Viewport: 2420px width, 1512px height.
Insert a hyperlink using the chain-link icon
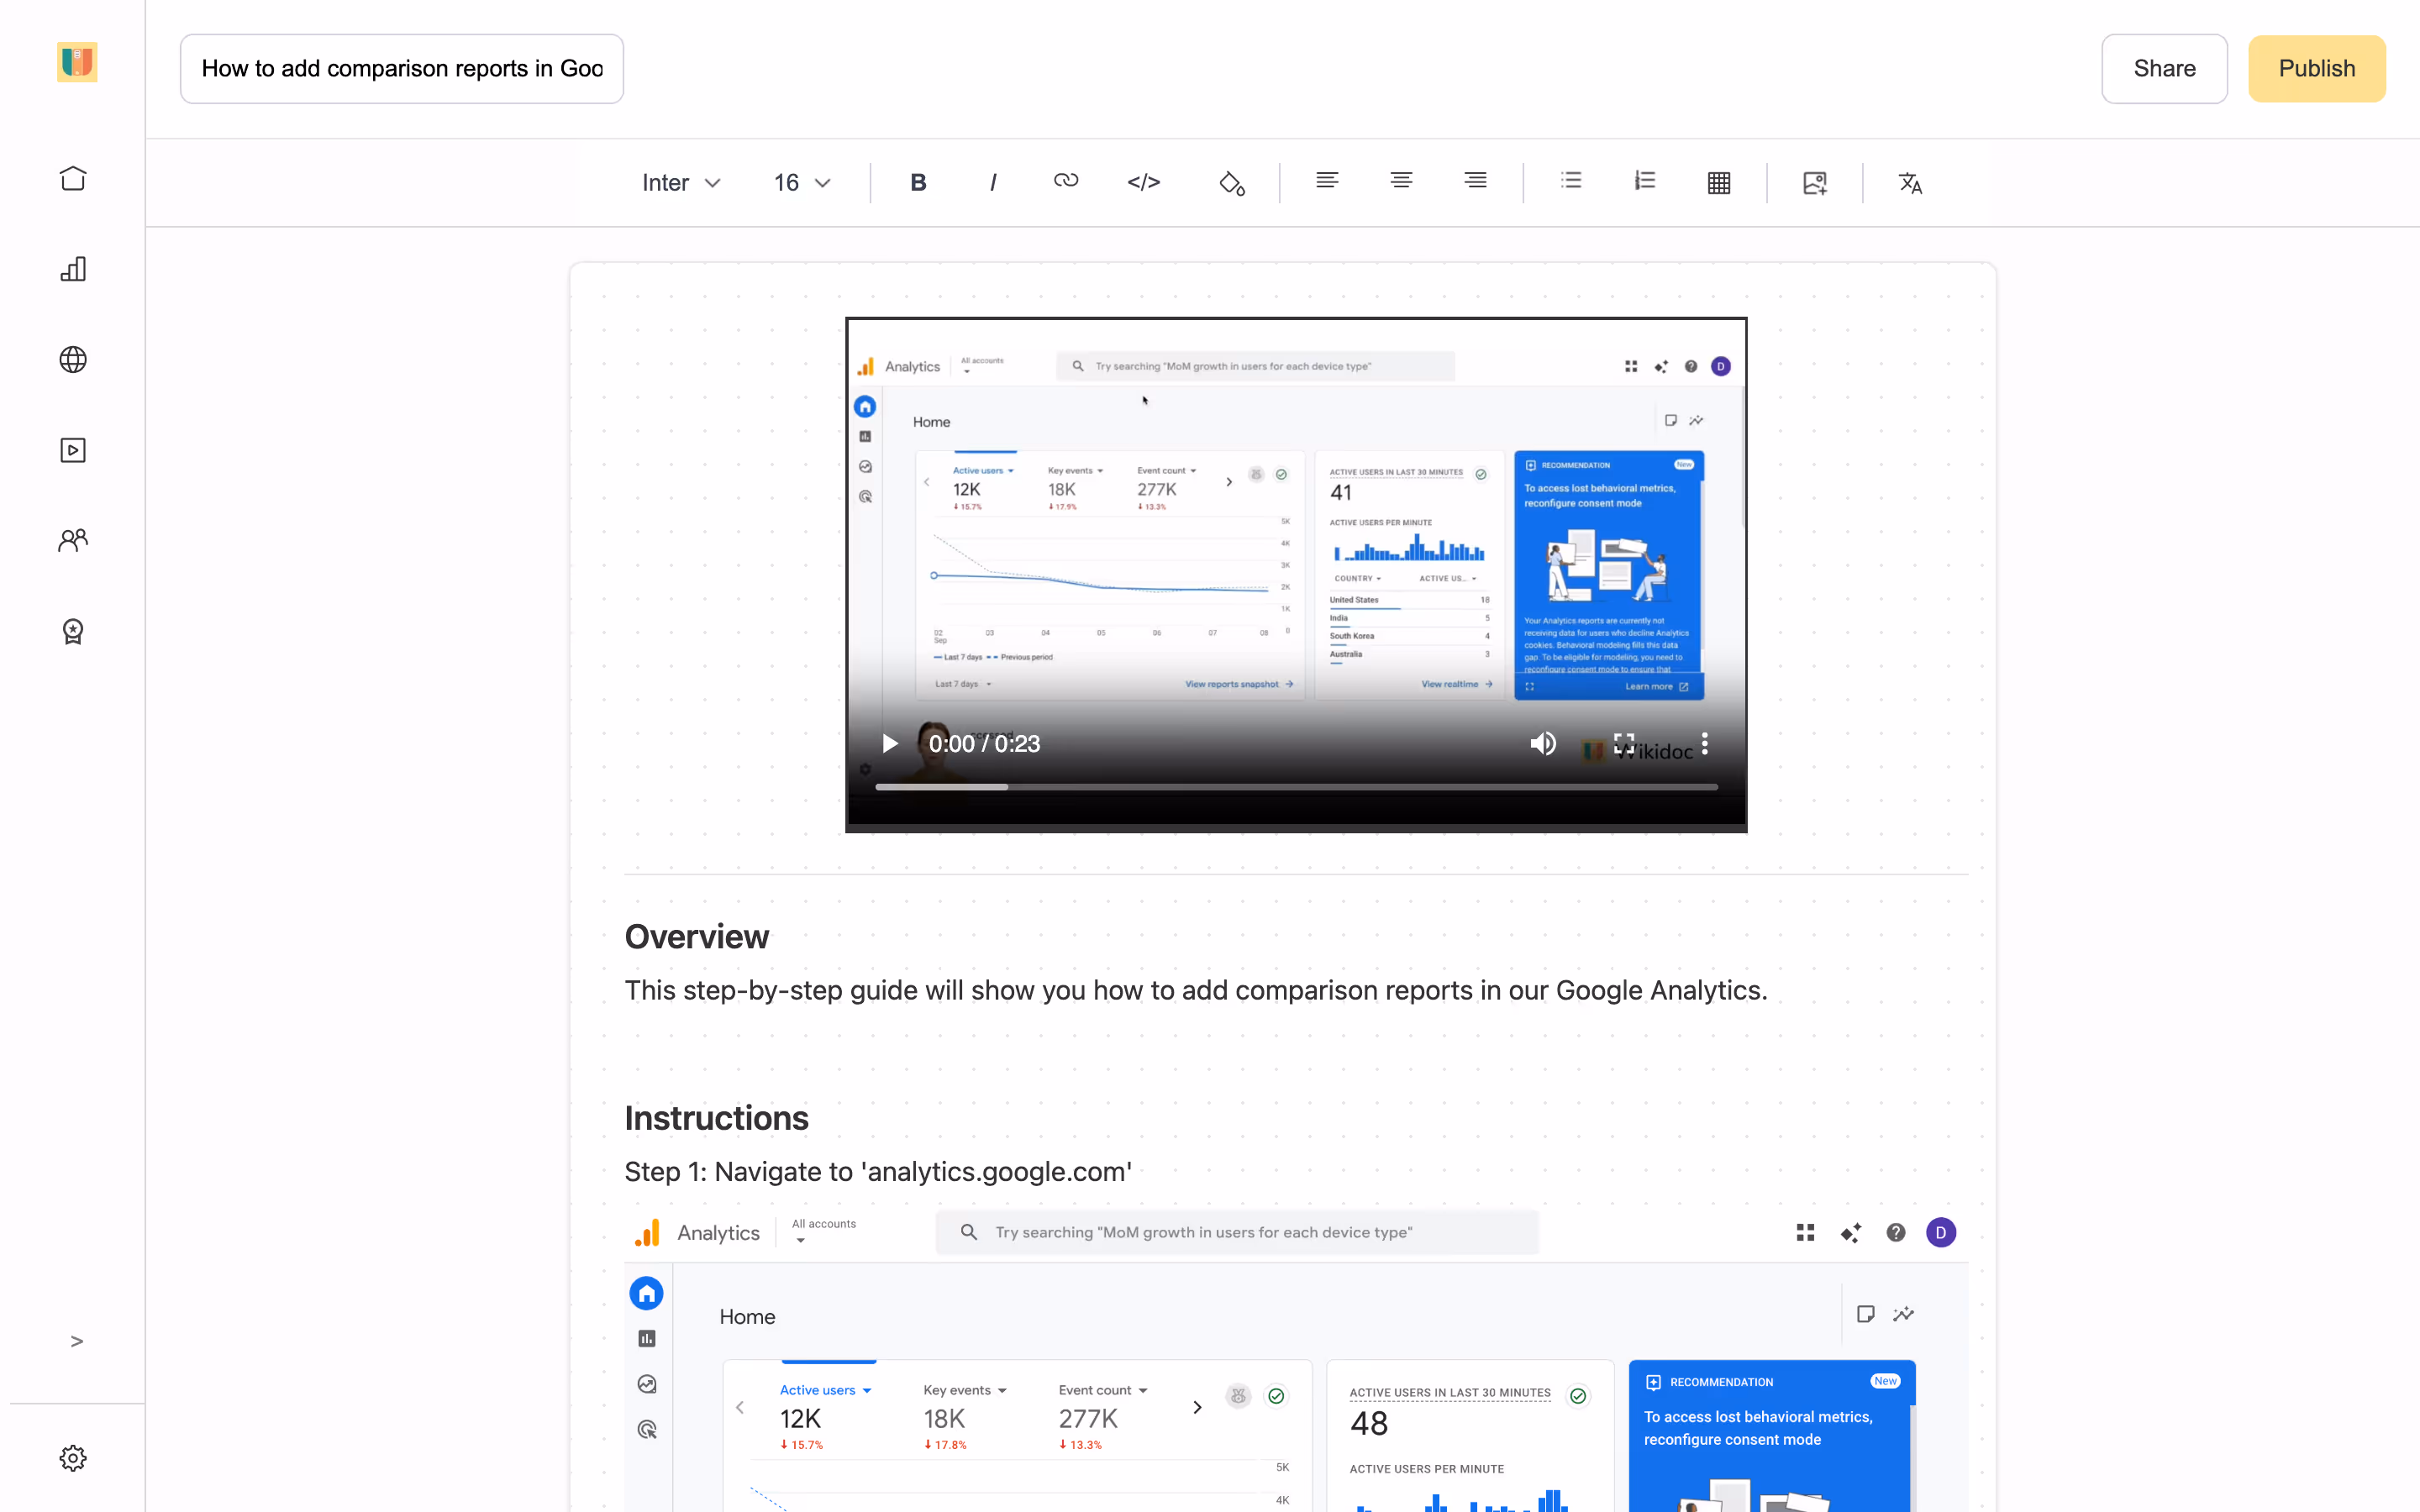pyautogui.click(x=1065, y=181)
